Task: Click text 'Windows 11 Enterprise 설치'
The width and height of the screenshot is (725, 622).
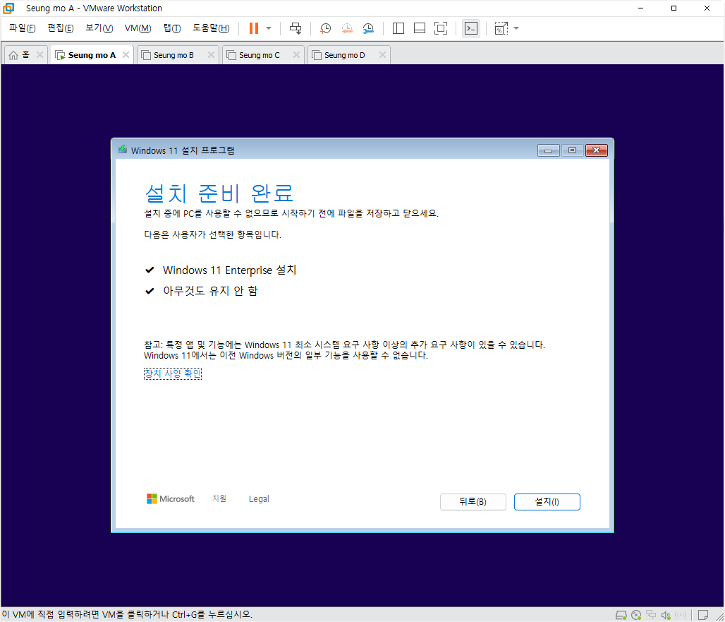Action: [229, 270]
